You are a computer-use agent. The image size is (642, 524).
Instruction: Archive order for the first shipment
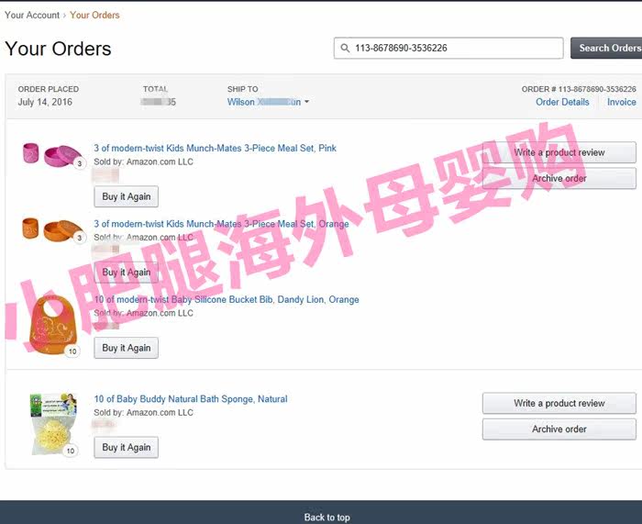click(x=559, y=178)
